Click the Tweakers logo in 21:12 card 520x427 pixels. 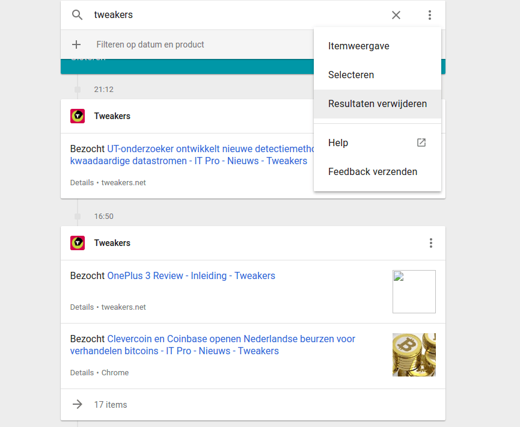click(x=78, y=116)
